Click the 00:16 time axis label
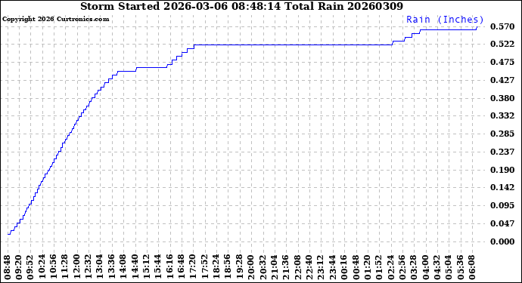The image size is (522, 283). point(344,267)
